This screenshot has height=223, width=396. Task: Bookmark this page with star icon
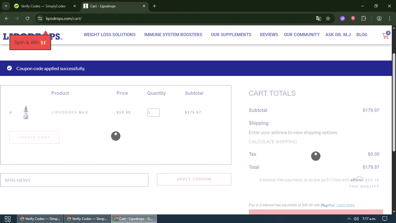(328, 18)
